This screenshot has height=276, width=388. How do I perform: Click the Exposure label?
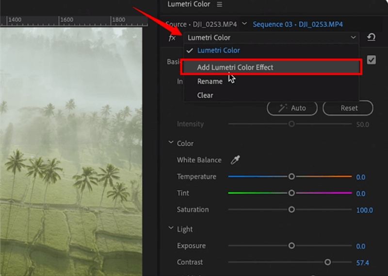tap(191, 246)
